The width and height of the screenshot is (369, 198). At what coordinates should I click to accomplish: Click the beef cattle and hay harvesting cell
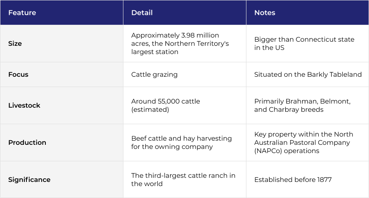185,142
